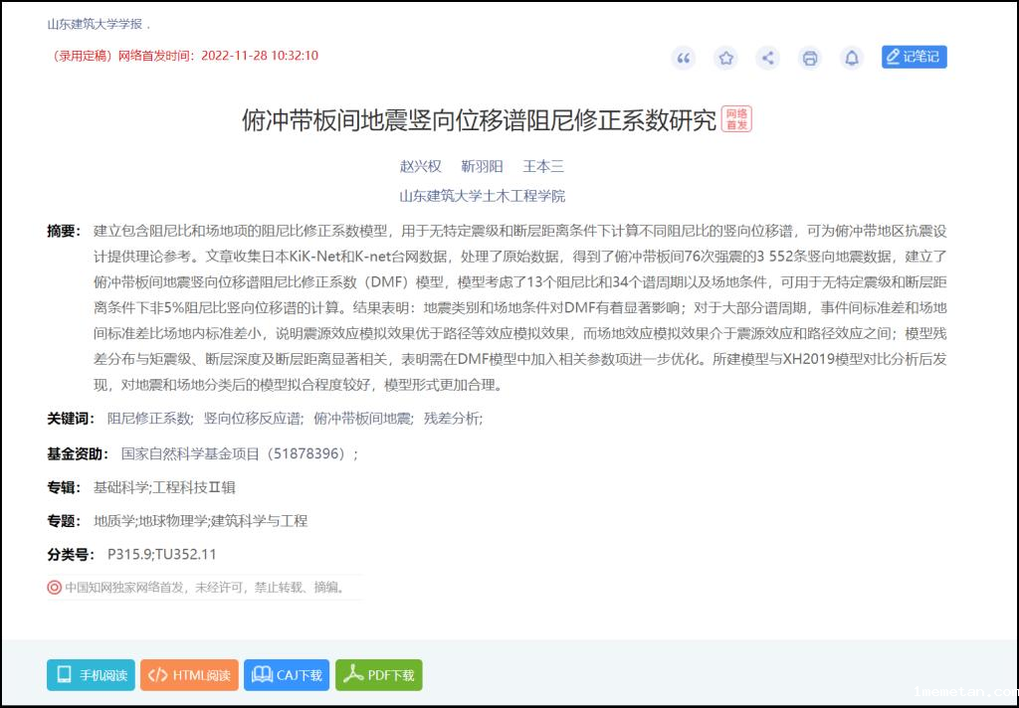
Task: Click the star favorite icon
Action: [x=725, y=58]
